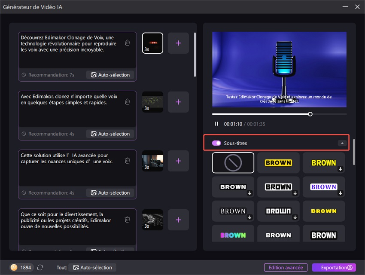
Task: Refresh the AI credits counter
Action: (x=40, y=267)
